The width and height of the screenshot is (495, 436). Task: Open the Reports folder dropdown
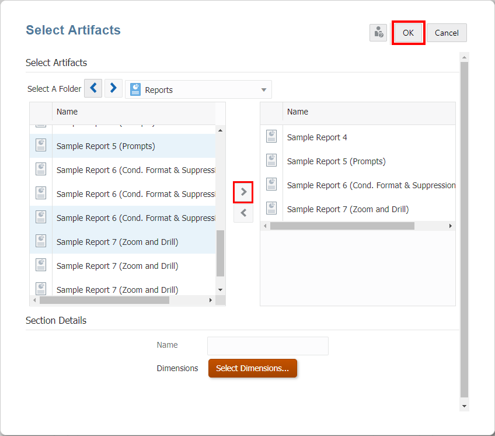(x=264, y=90)
